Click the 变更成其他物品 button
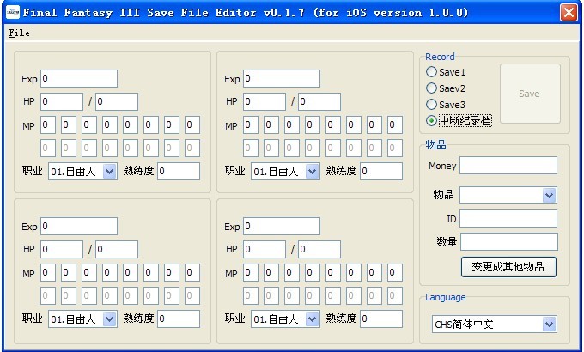584x352 pixels. [508, 267]
